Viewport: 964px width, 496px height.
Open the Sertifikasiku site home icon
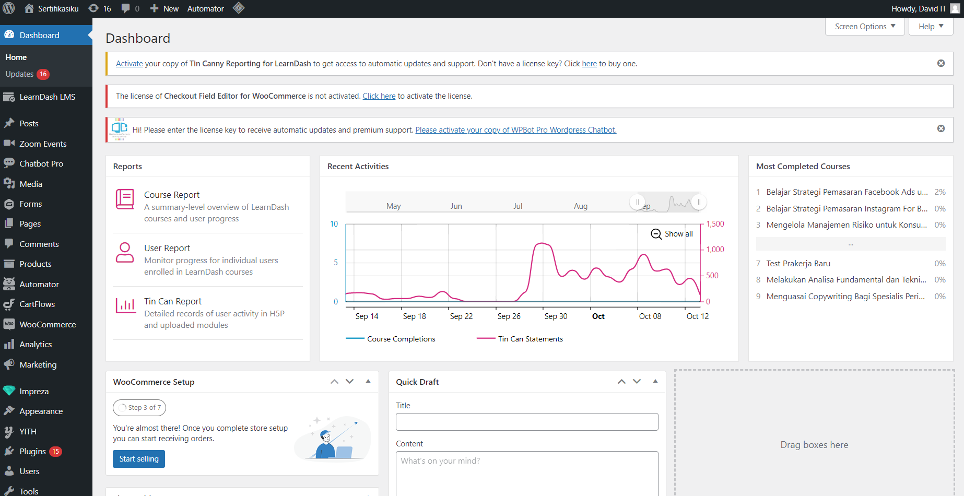[x=29, y=8]
